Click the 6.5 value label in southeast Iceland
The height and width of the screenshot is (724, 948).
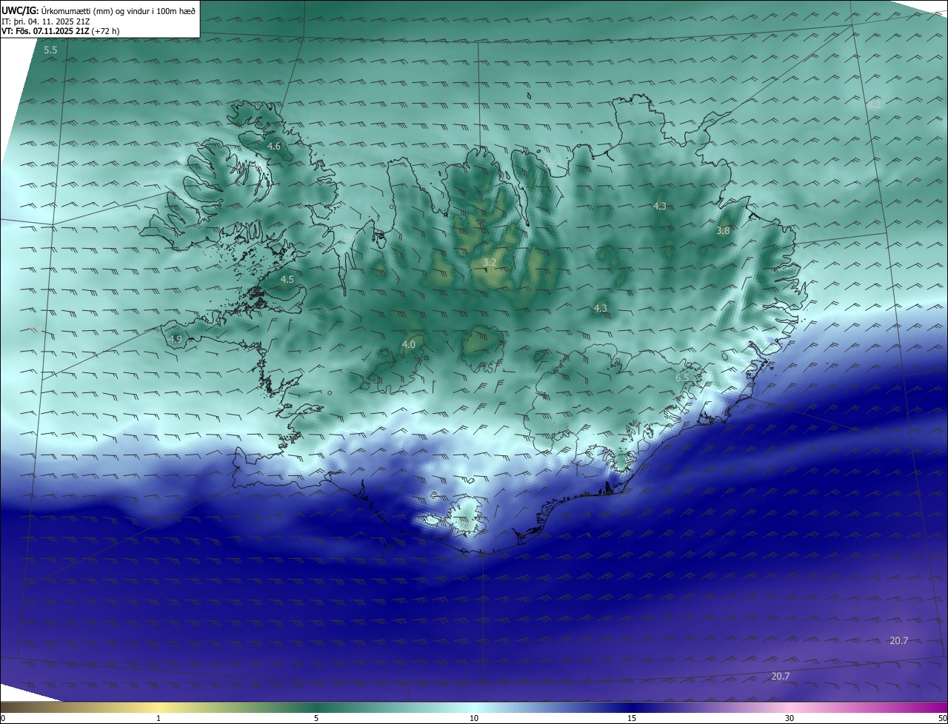point(682,378)
